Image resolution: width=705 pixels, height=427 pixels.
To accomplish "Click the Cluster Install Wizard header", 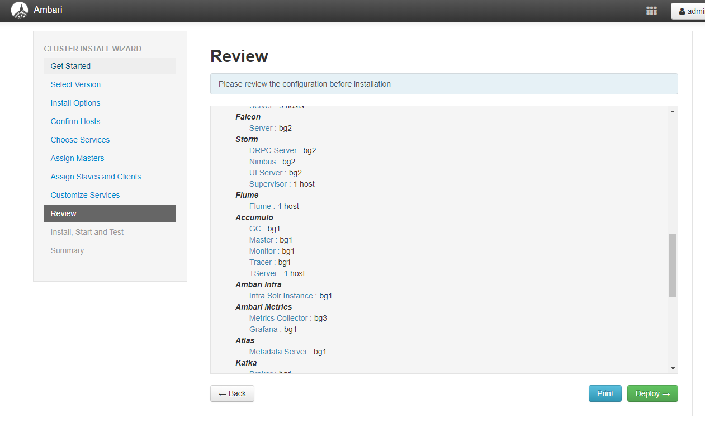I will click(x=93, y=49).
